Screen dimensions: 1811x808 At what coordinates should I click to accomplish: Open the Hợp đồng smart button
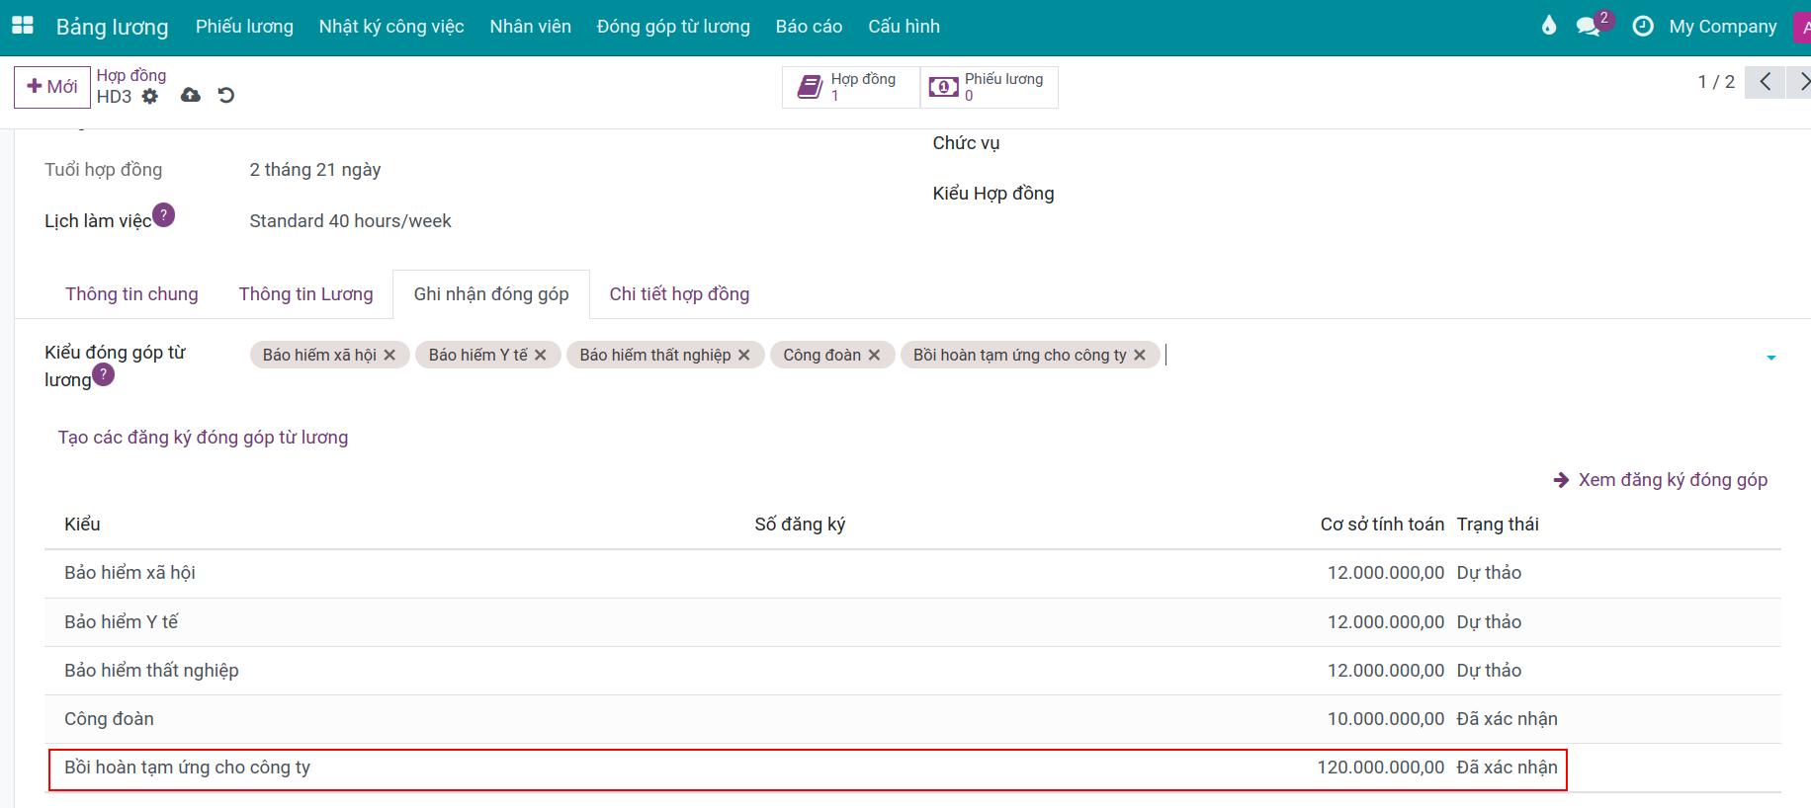point(851,87)
